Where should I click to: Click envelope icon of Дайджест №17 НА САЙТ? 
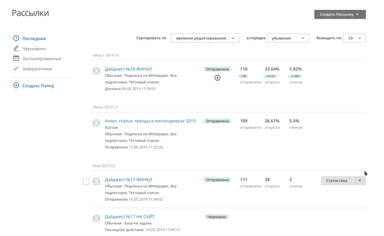point(97,218)
